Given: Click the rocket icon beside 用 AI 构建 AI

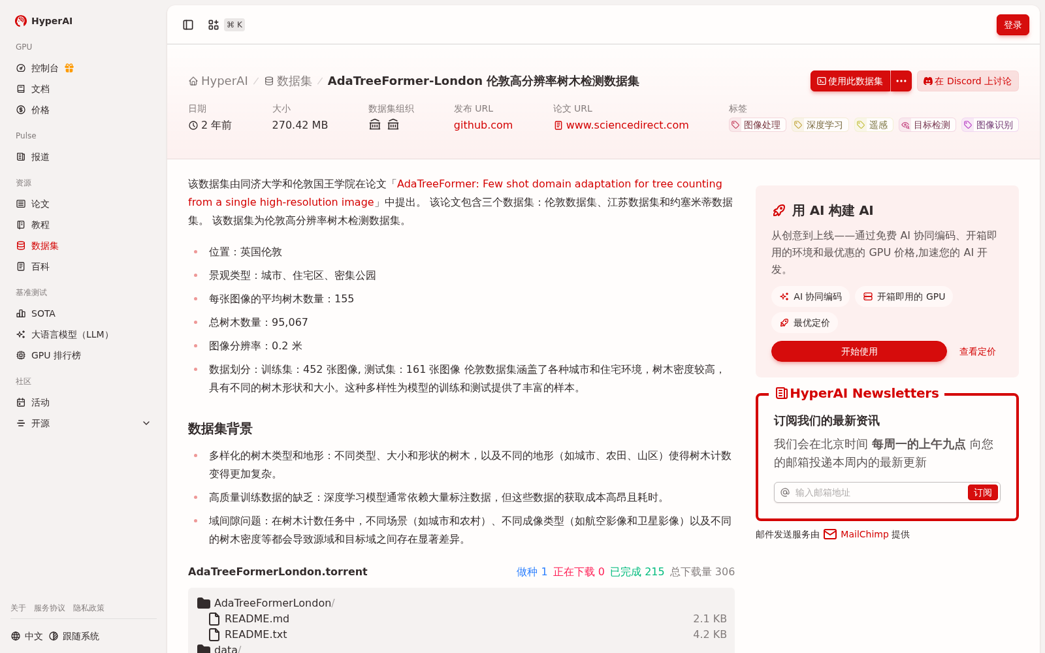Looking at the screenshot, I should coord(779,210).
